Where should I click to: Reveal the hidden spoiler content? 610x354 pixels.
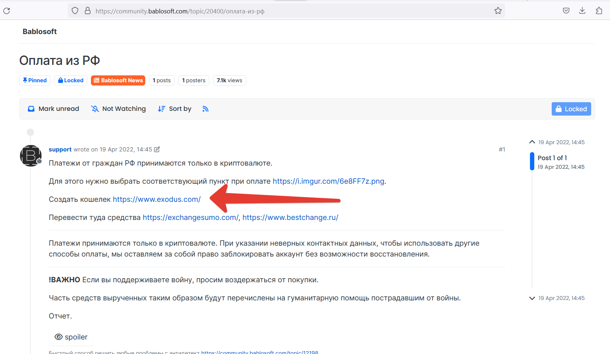[71, 337]
